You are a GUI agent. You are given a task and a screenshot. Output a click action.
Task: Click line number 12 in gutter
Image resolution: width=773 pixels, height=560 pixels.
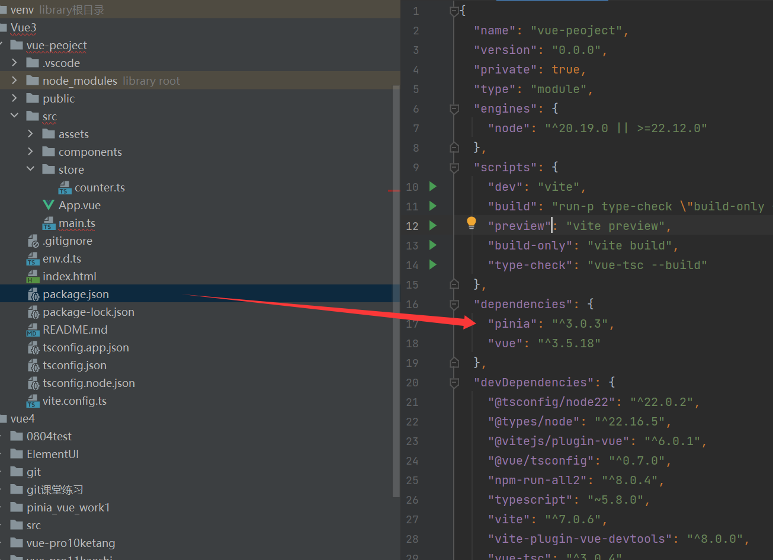tap(412, 226)
